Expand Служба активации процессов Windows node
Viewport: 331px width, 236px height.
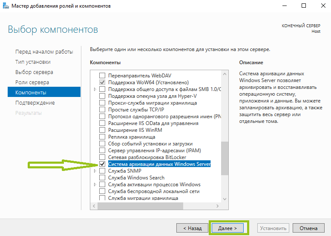pos(95,185)
